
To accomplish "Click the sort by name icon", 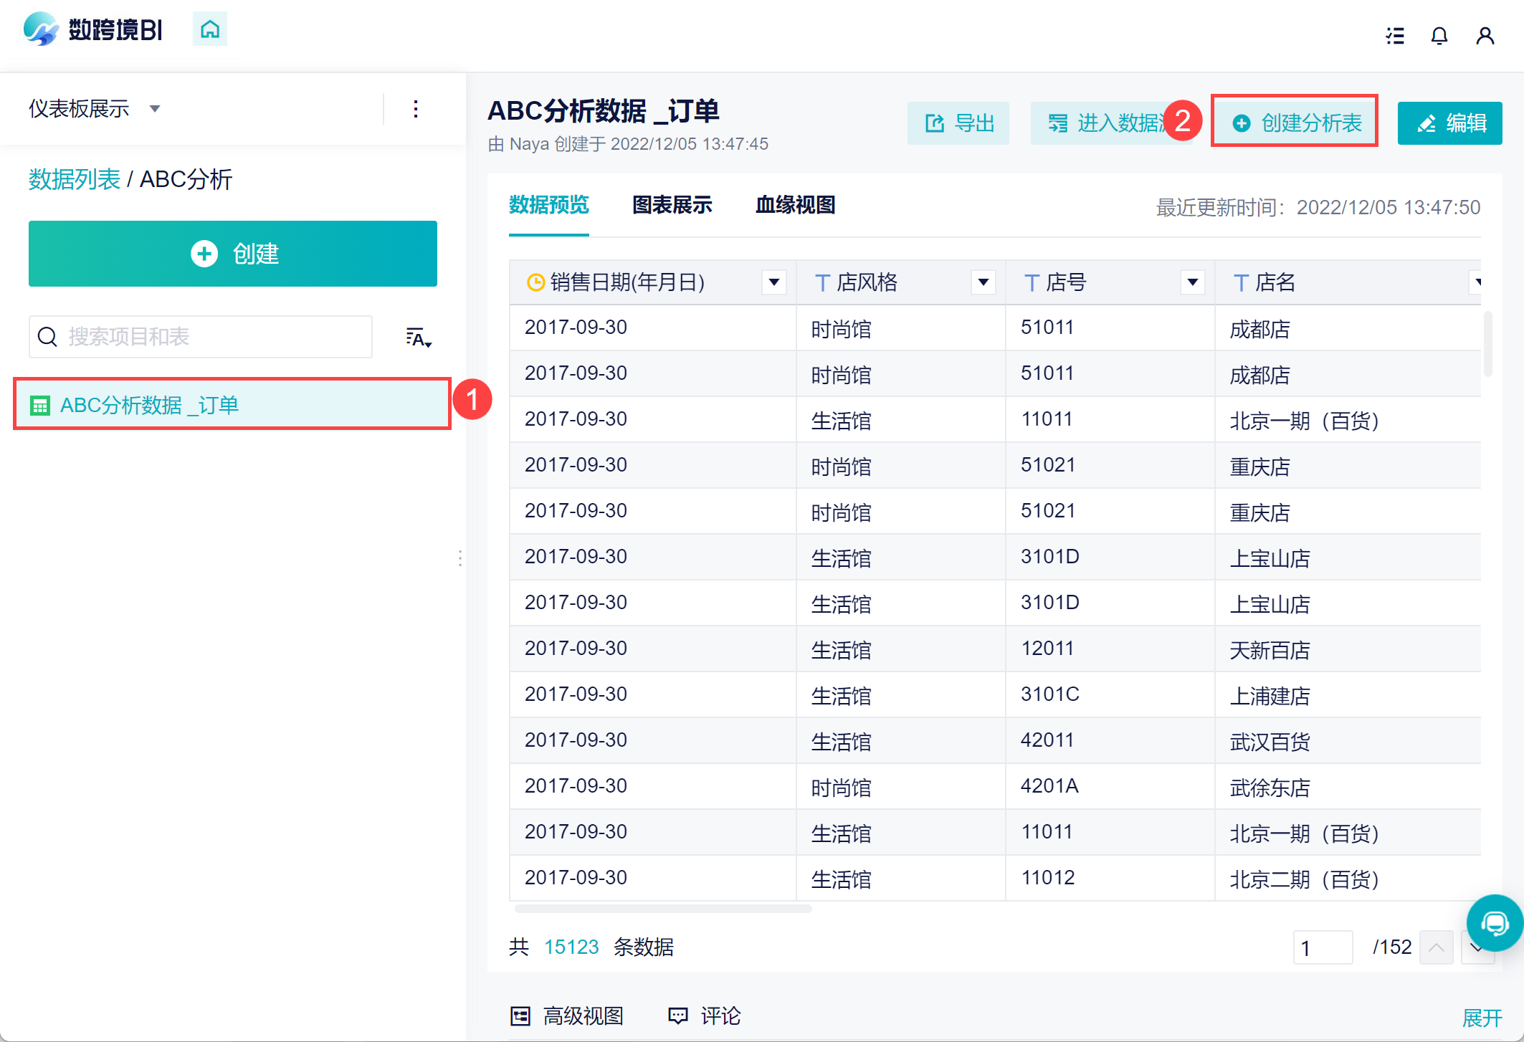I will coord(418,338).
